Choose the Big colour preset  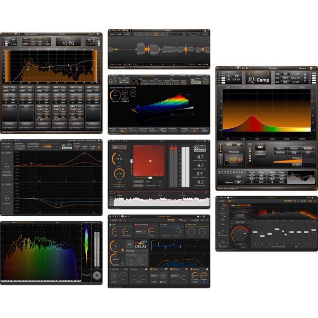tap(294, 153)
